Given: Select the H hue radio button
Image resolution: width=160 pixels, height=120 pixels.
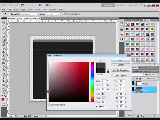Looking at the screenshot, I should click(x=97, y=81).
